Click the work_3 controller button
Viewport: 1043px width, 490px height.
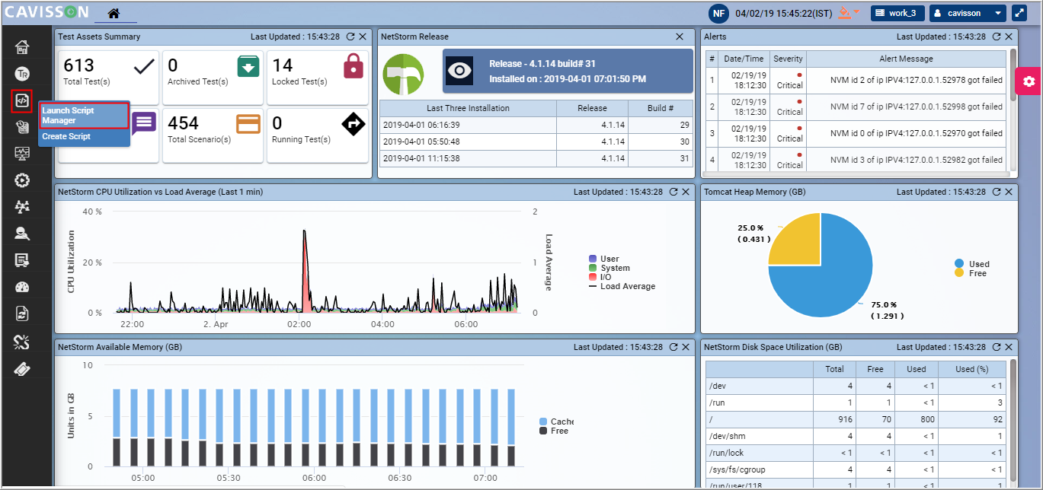898,13
